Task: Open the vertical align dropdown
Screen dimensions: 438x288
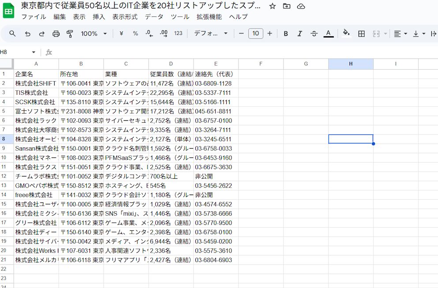Action: (419, 34)
